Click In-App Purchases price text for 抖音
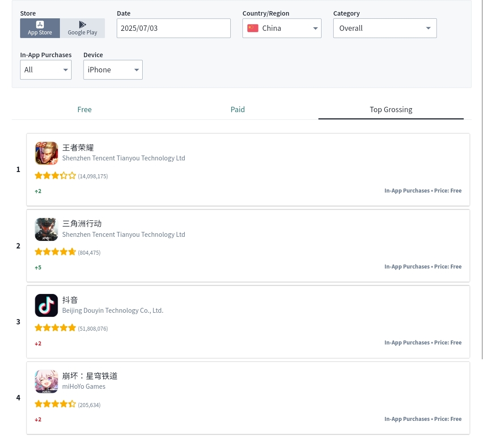The image size is (483, 437). (423, 343)
